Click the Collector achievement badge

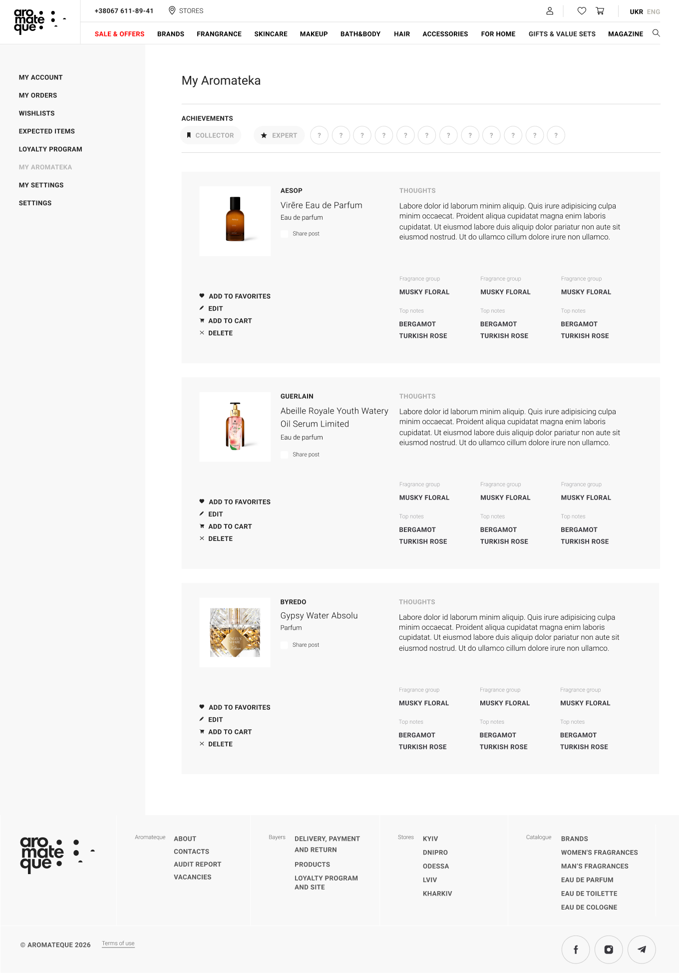211,135
